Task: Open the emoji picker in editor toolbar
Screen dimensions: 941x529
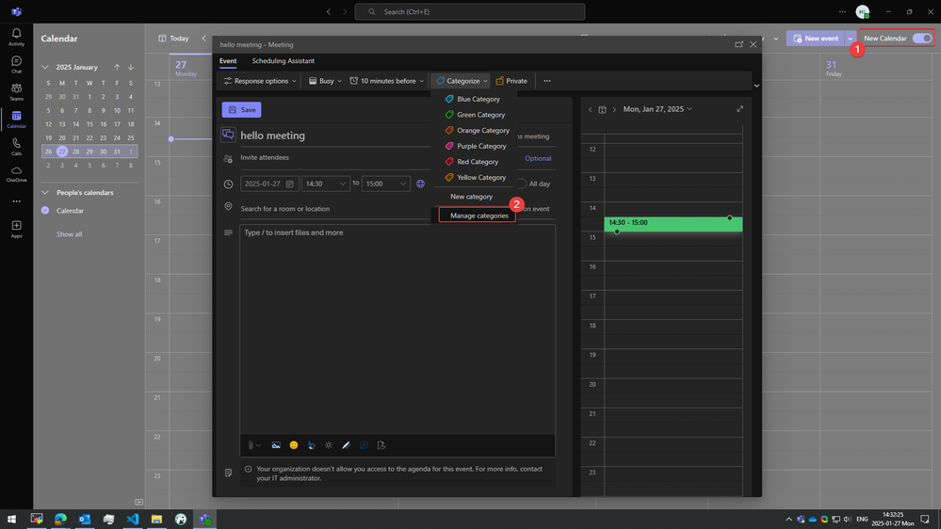Action: [294, 445]
